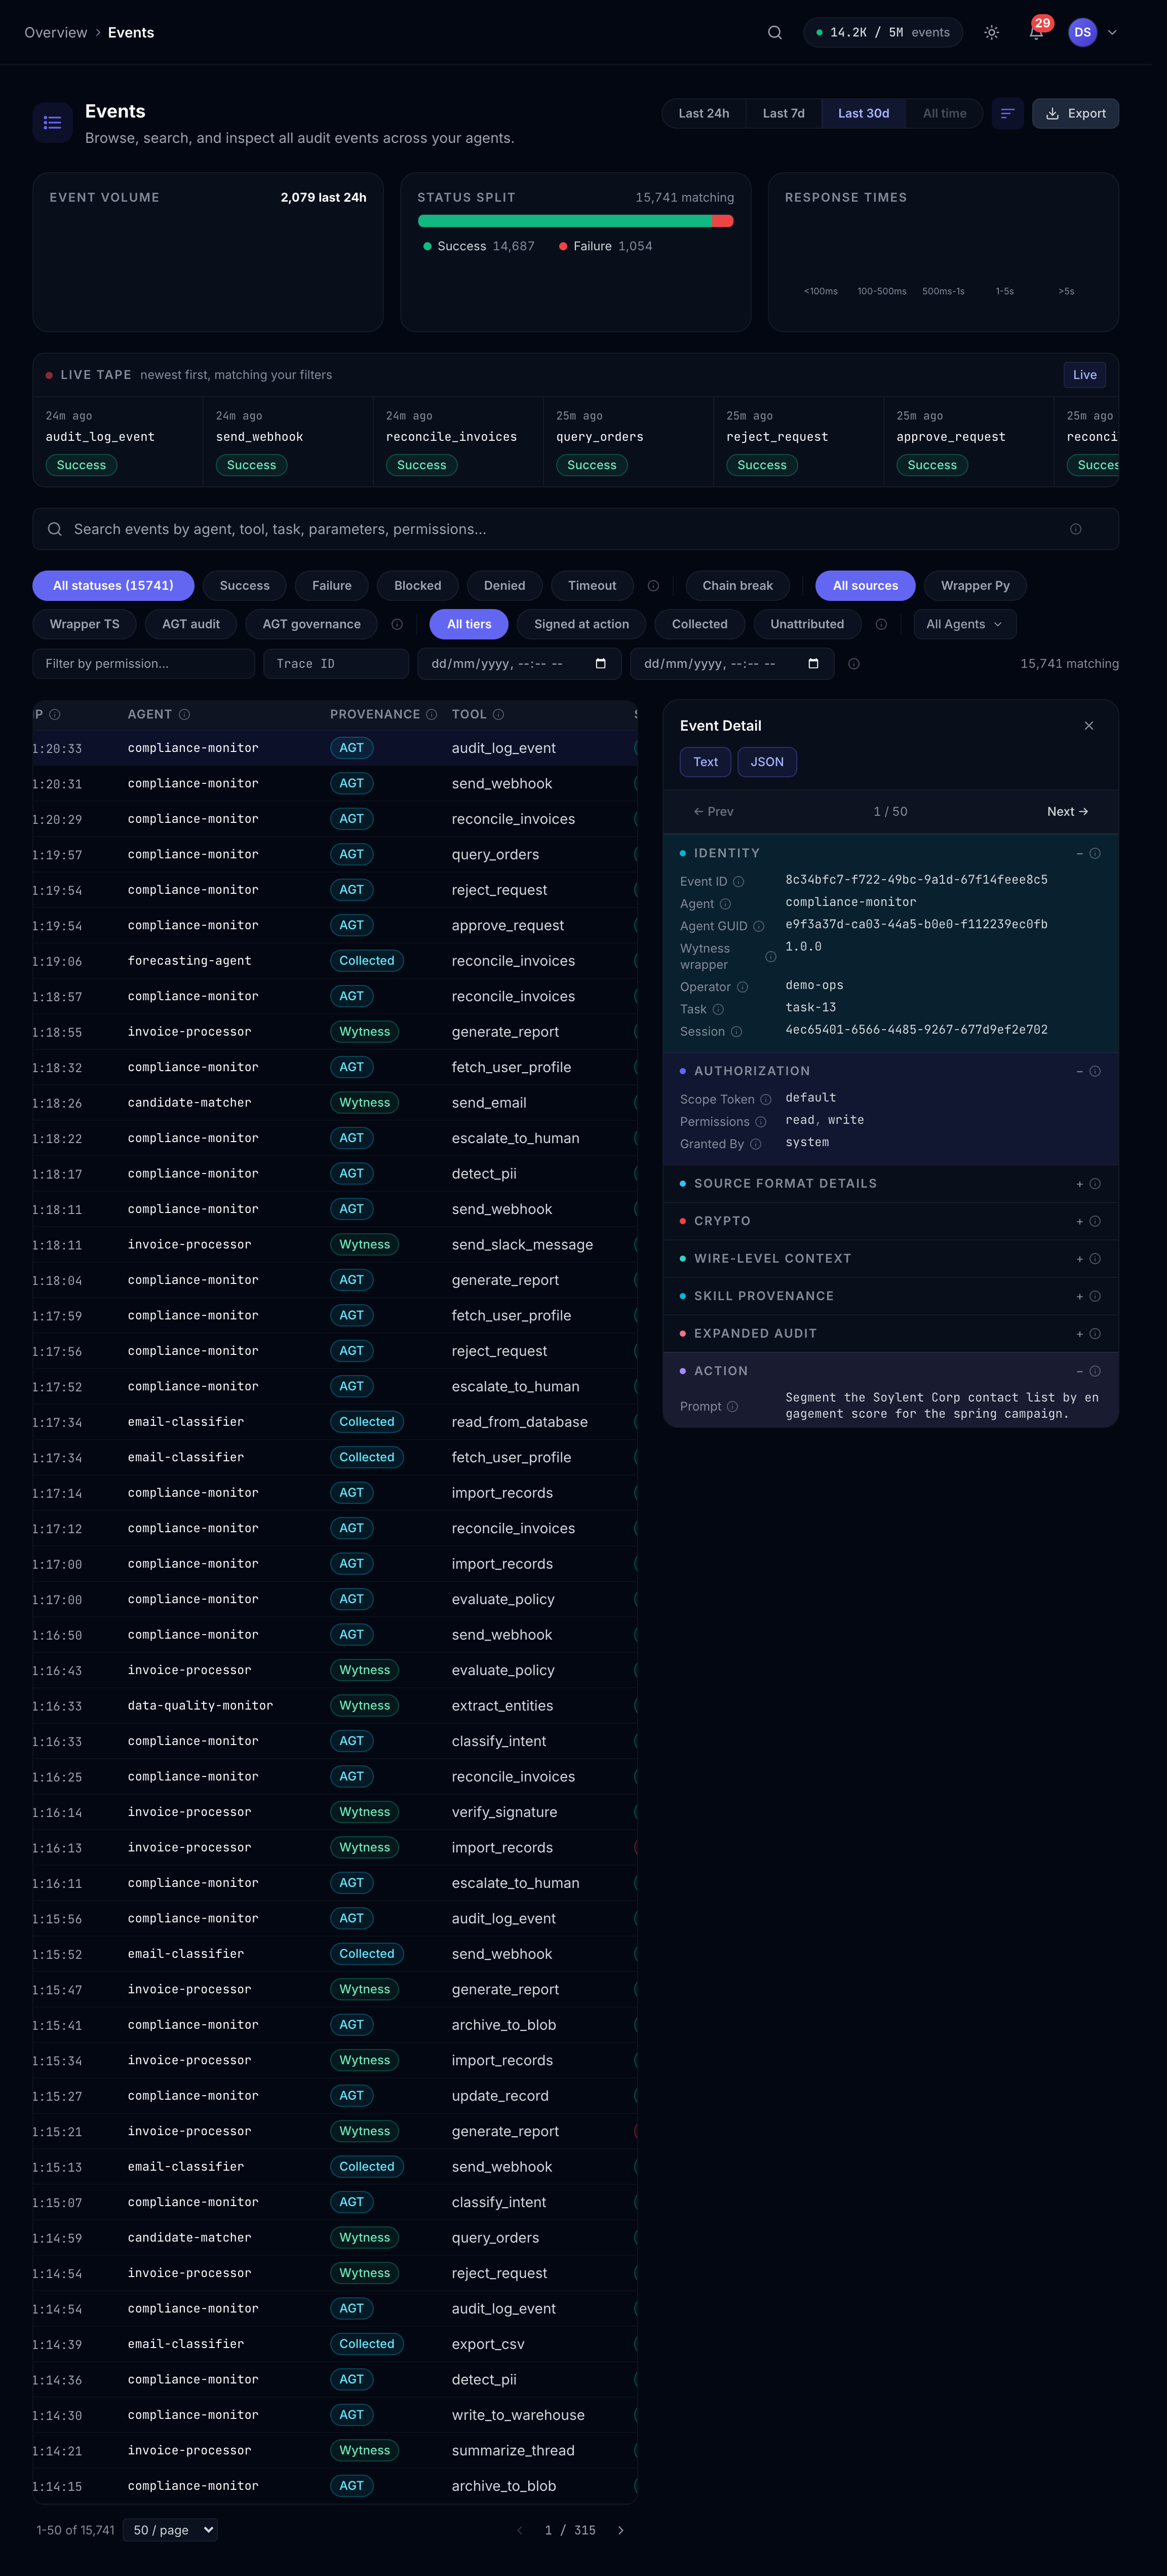Switch event detail to JSON view
Viewport: 1167px width, 2576px height.
pyautogui.click(x=767, y=762)
